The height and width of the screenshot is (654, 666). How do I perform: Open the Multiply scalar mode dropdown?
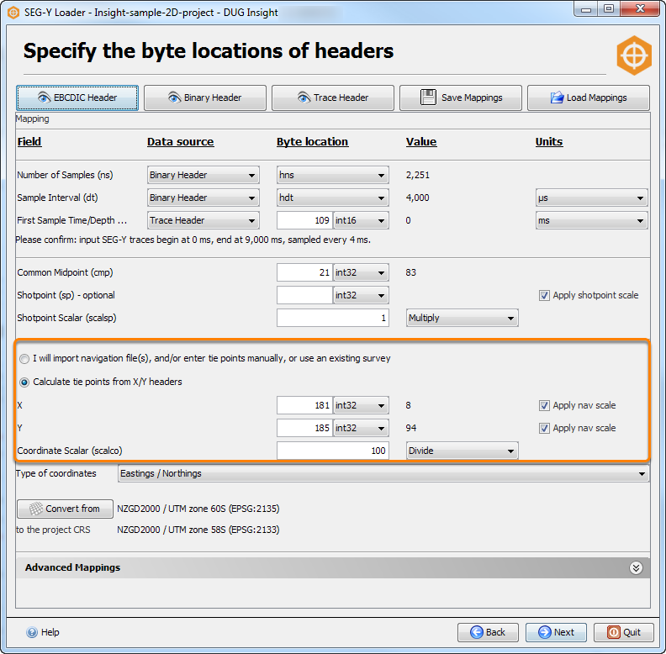point(462,318)
